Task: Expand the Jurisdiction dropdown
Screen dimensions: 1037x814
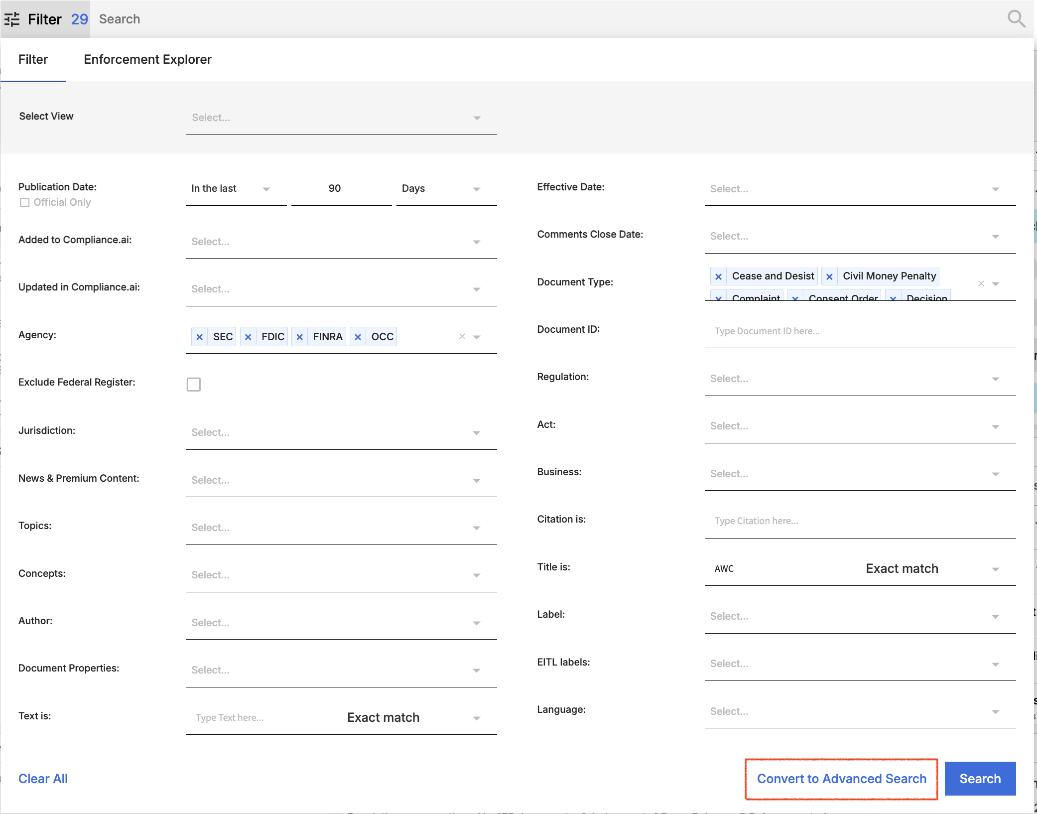Action: tap(341, 433)
